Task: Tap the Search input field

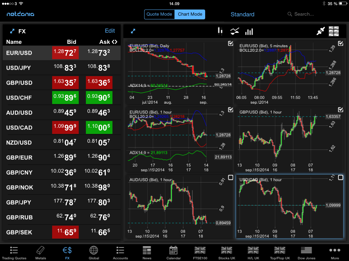Action: 307,14
